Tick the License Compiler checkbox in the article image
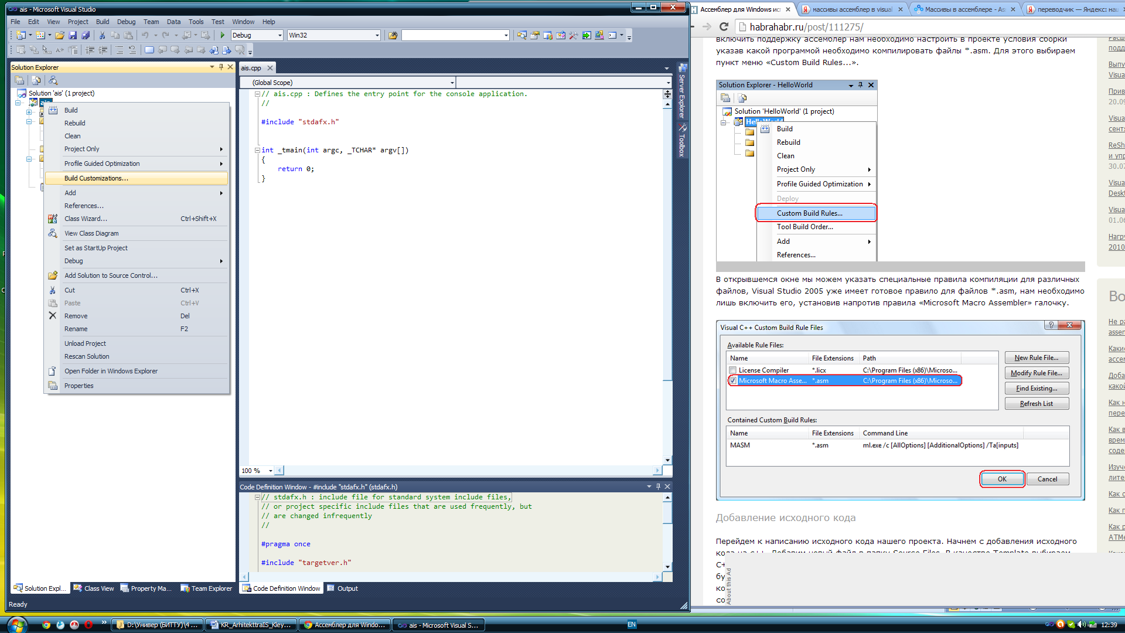The width and height of the screenshot is (1125, 633). pyautogui.click(x=732, y=370)
